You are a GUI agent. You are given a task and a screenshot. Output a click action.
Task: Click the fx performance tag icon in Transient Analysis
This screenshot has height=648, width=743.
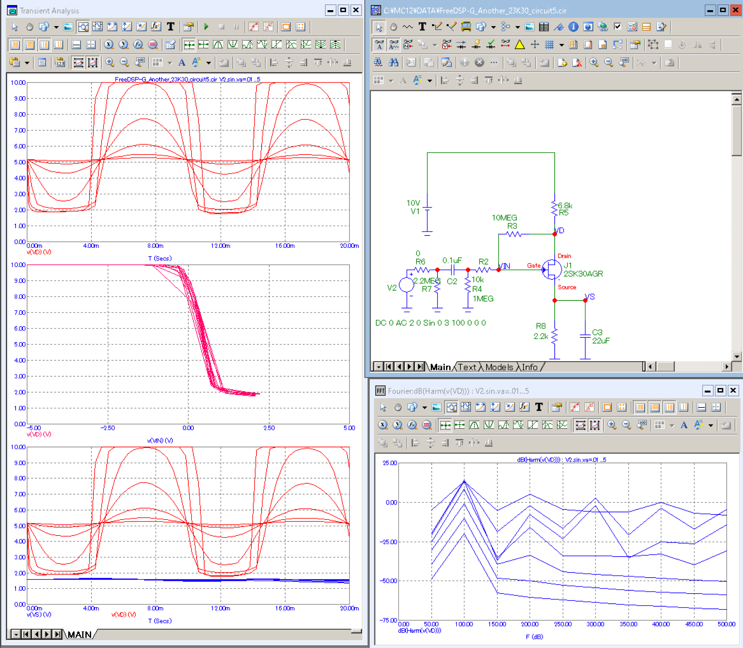pyautogui.click(x=156, y=26)
